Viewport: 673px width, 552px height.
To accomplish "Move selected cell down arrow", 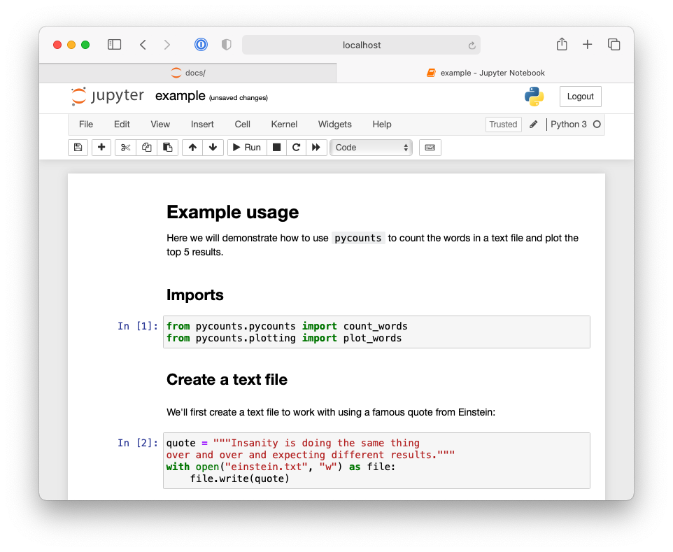I will pyautogui.click(x=213, y=148).
